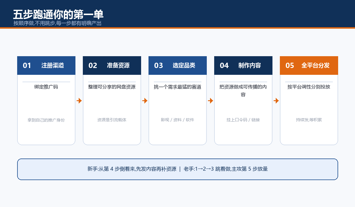Select the header 准备资源
The height and width of the screenshot is (207, 355).
[118, 66]
